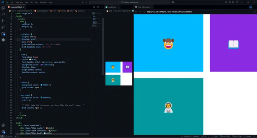Expand the html breadcrumb segment
The image size is (257, 138).
click(53, 11)
